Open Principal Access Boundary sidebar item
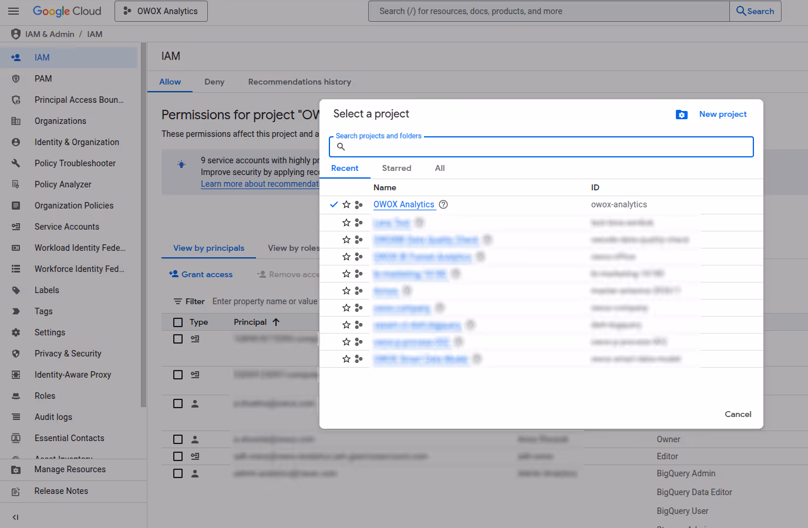Image resolution: width=808 pixels, height=528 pixels. (x=69, y=100)
